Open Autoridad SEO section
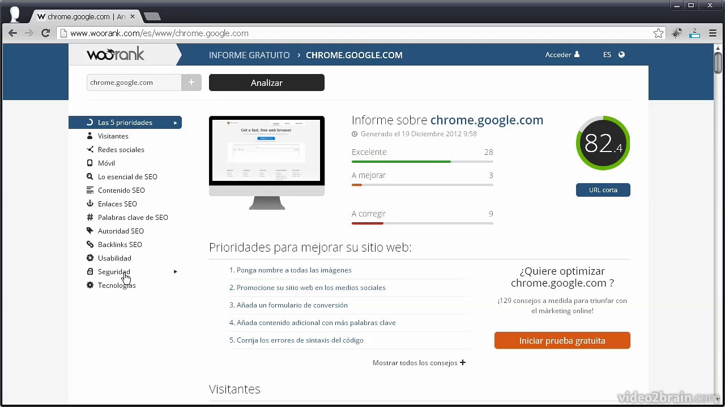Image resolution: width=725 pixels, height=407 pixels. [x=121, y=231]
